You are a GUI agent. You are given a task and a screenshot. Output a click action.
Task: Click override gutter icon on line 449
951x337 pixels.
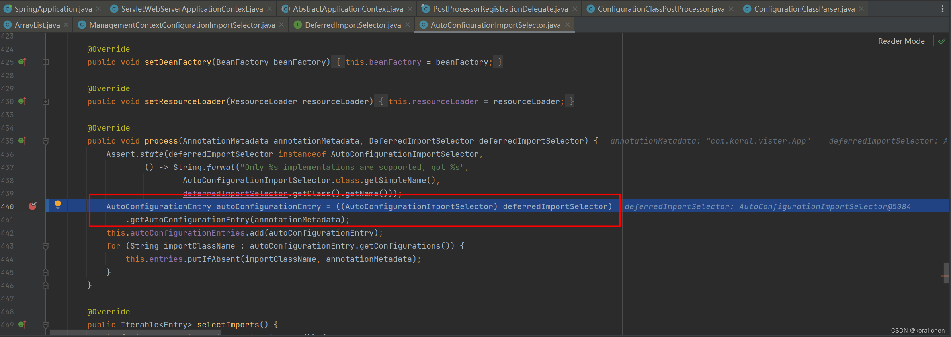[x=22, y=325]
